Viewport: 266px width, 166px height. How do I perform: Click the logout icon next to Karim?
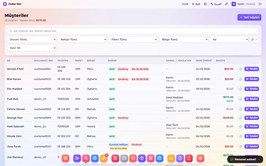click(260, 4)
